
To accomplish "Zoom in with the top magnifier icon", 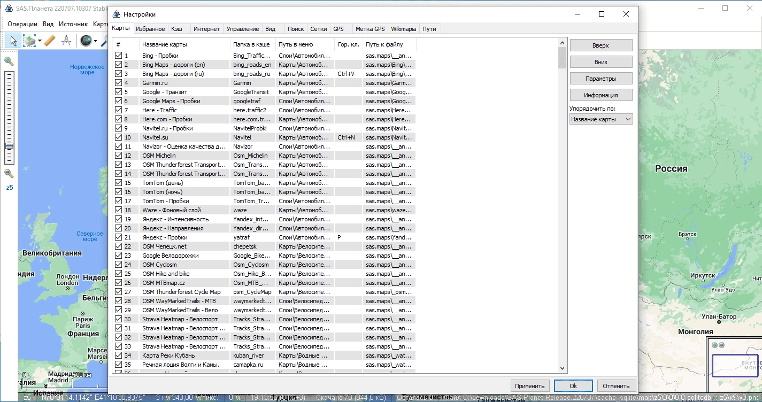I will click(x=9, y=61).
